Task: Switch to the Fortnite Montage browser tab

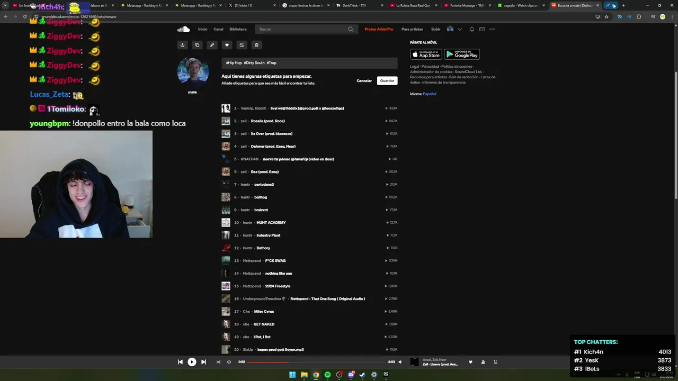Action: pyautogui.click(x=466, y=5)
